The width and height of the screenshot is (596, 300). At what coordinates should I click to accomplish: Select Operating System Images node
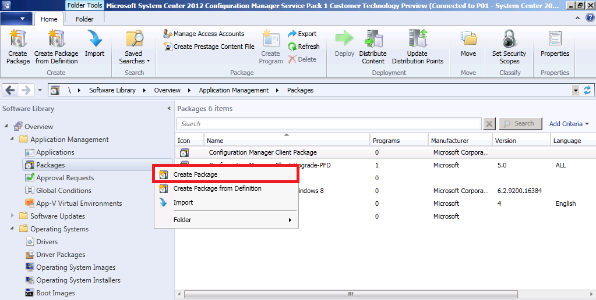[x=76, y=267]
